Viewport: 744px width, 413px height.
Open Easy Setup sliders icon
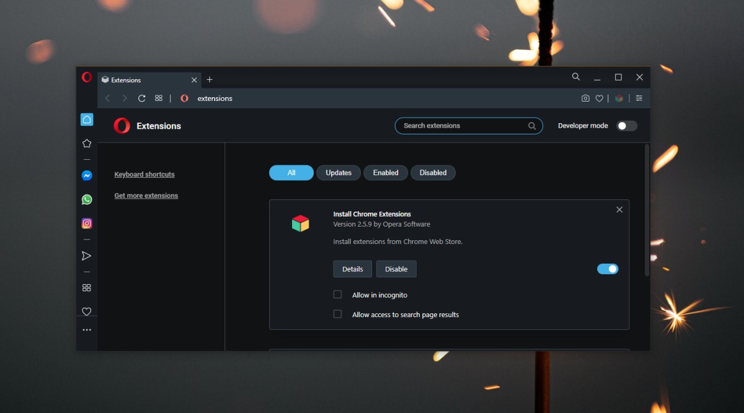639,98
